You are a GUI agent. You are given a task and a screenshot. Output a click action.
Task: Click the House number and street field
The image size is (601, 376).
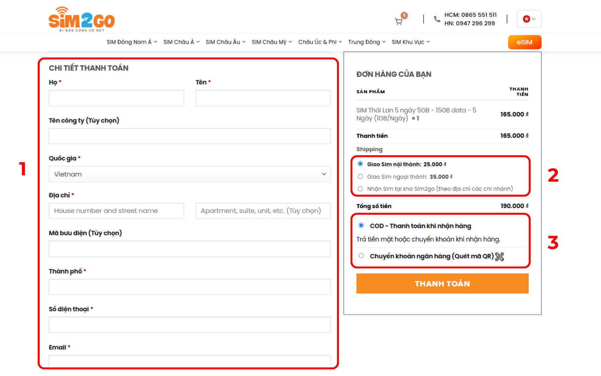click(116, 211)
